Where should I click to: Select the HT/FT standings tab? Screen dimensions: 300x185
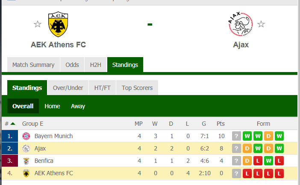click(x=103, y=88)
